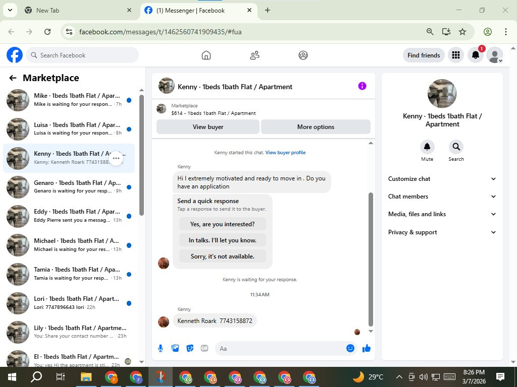Open Mike's apartment conversation
517x387 pixels.
69,100
